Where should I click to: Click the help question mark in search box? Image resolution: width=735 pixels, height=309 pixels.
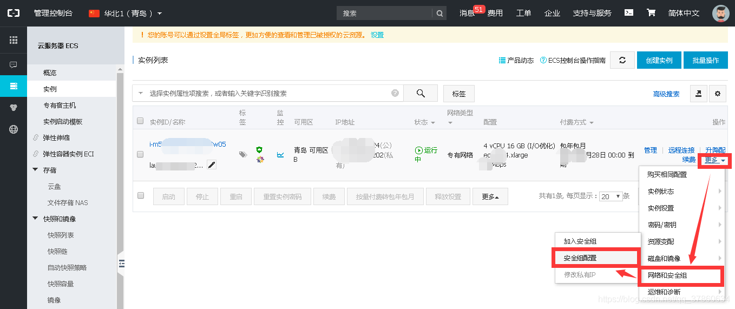pos(395,93)
